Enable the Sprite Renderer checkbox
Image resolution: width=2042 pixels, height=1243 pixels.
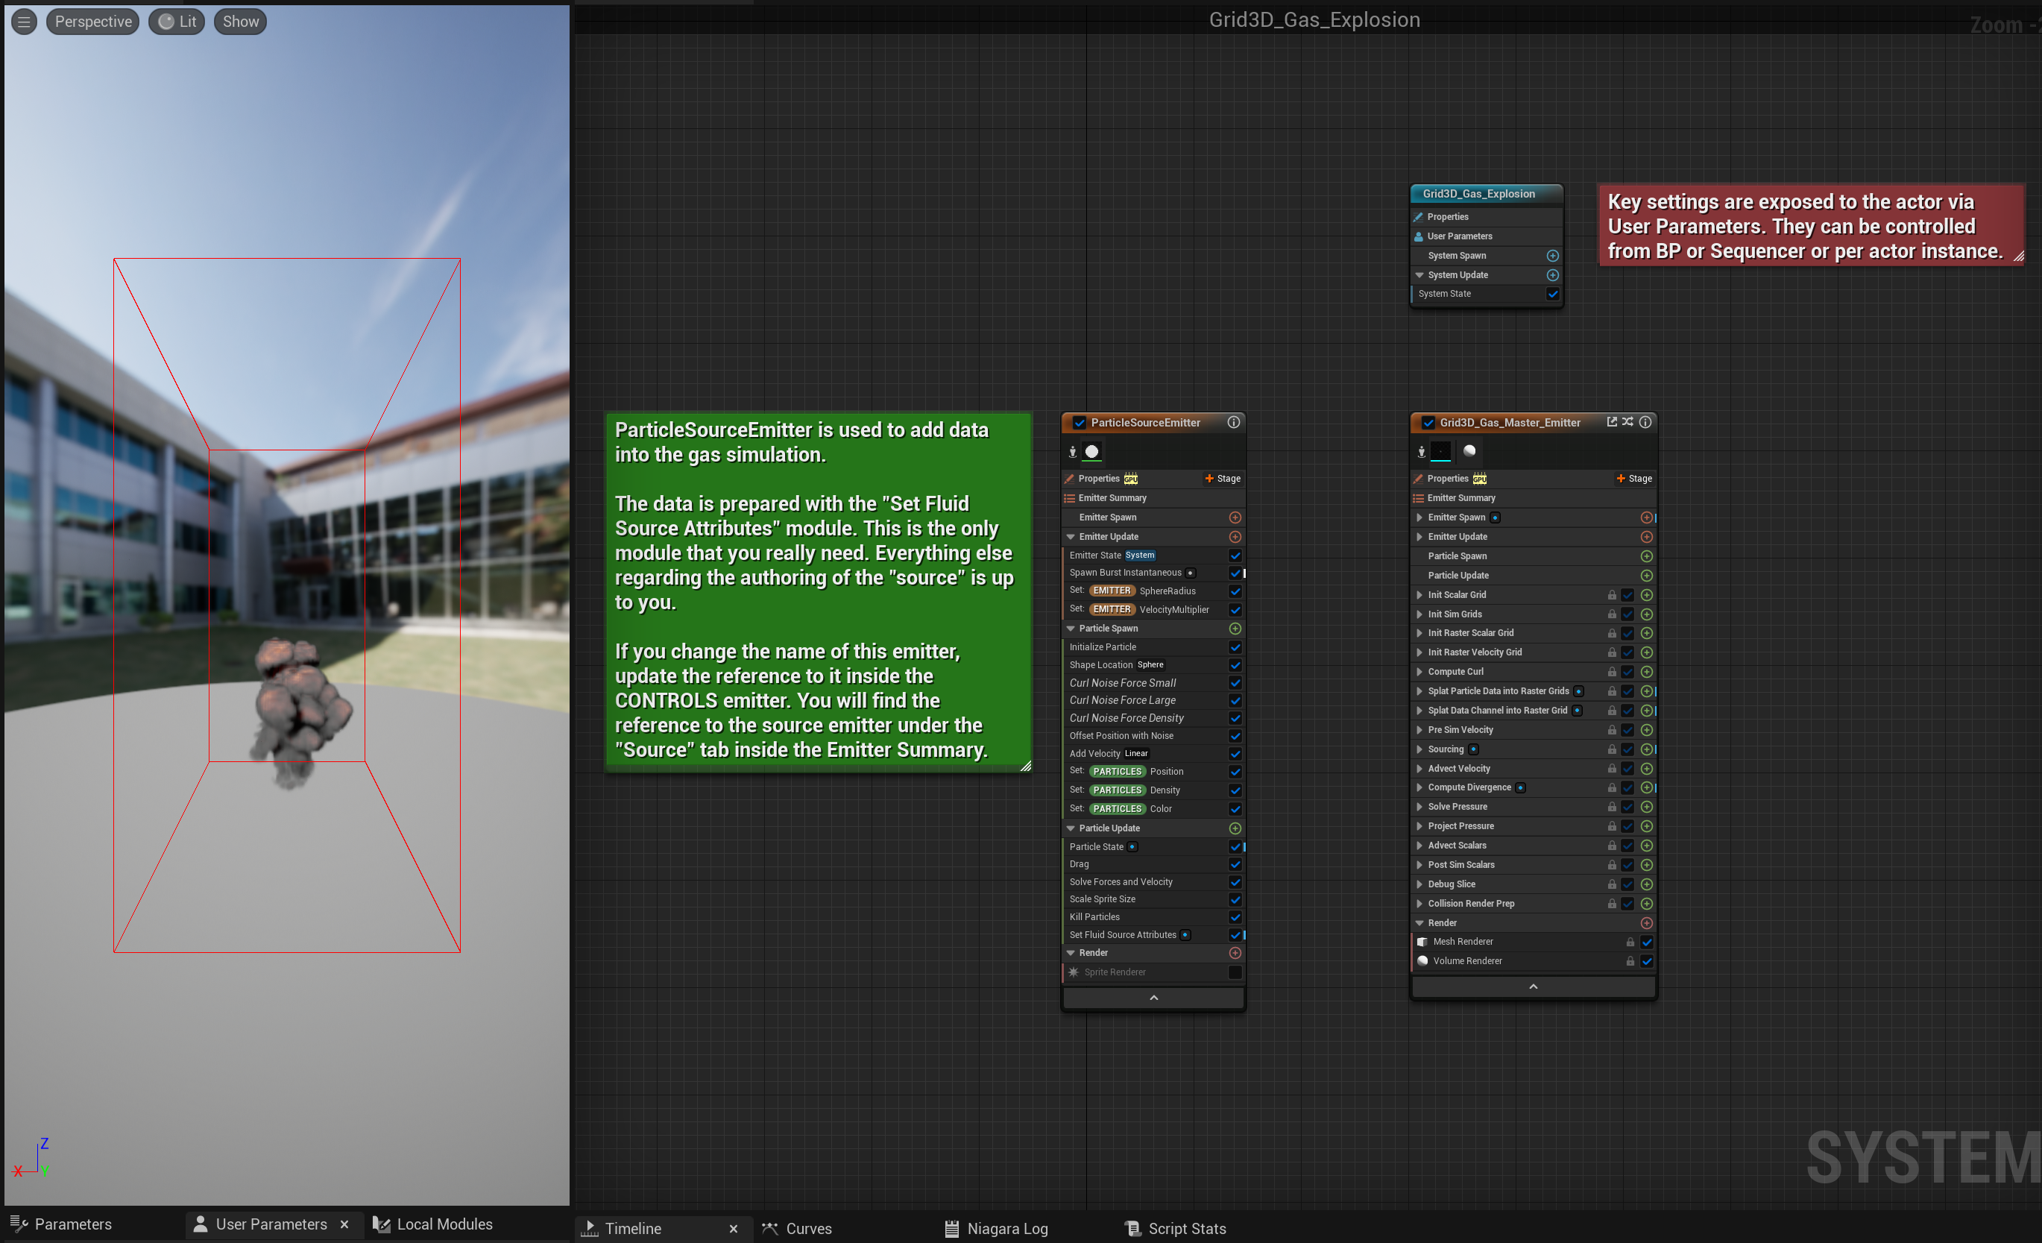click(x=1235, y=973)
